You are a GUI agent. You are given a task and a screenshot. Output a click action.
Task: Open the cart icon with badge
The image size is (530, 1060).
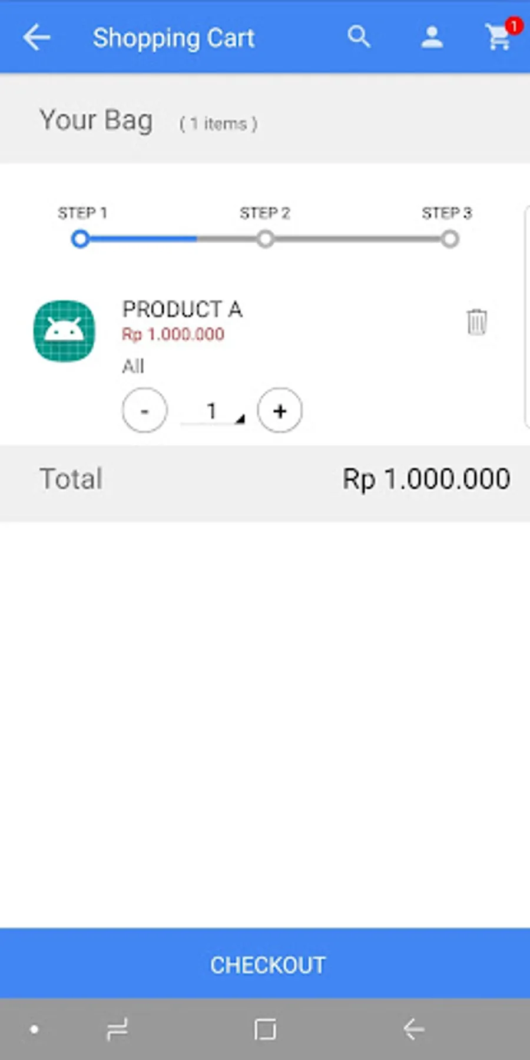(499, 37)
